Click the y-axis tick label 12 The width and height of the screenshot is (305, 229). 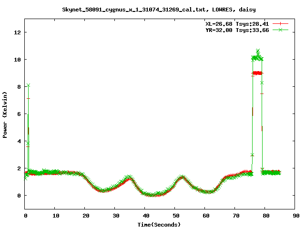(17, 32)
